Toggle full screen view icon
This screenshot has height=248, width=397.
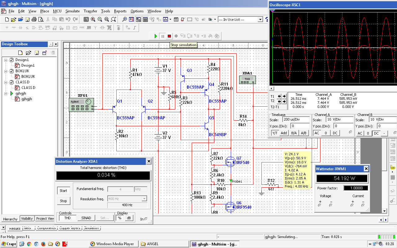pyautogui.click(x=86, y=19)
